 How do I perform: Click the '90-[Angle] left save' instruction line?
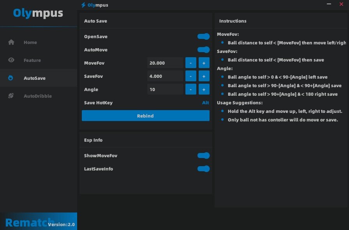coord(278,77)
